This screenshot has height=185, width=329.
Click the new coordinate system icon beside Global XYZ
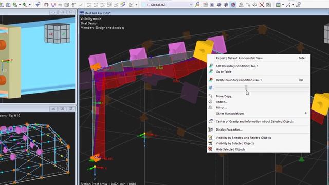[197, 5]
